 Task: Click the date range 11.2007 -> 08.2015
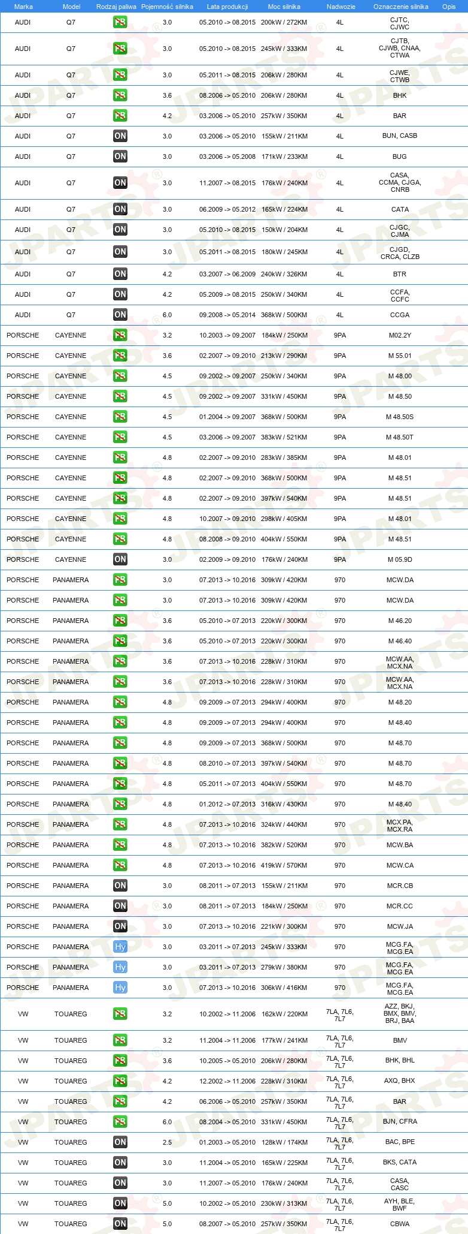[227, 183]
